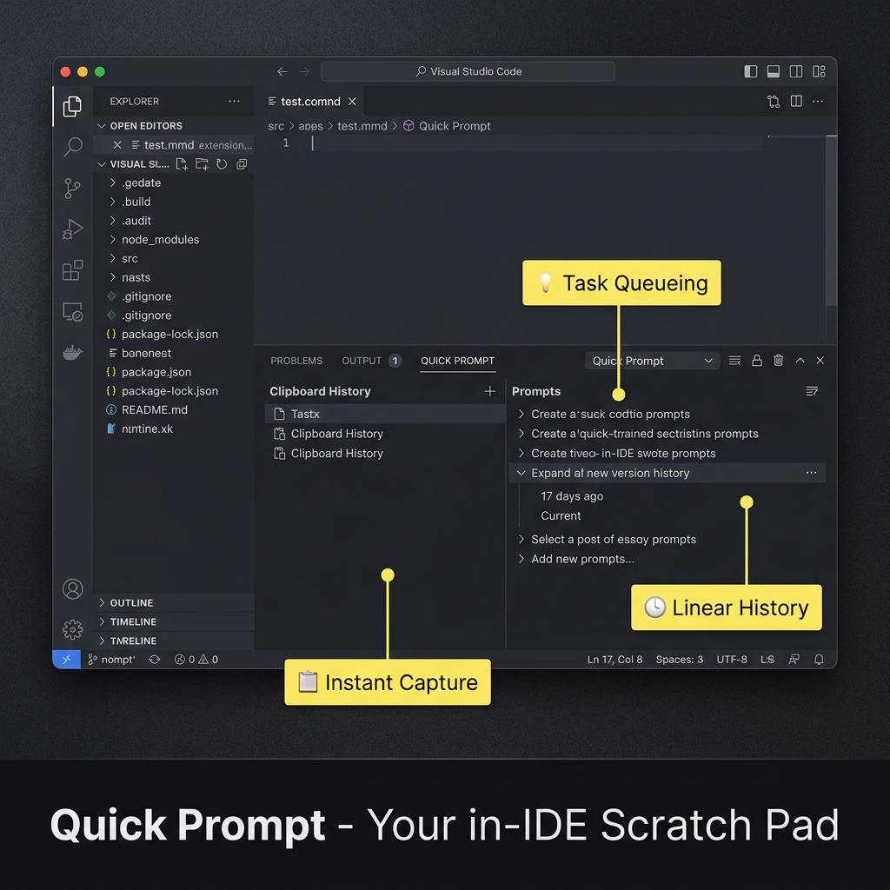Image resolution: width=890 pixels, height=890 pixels.
Task: Select the 'Current' history entry
Action: (561, 516)
